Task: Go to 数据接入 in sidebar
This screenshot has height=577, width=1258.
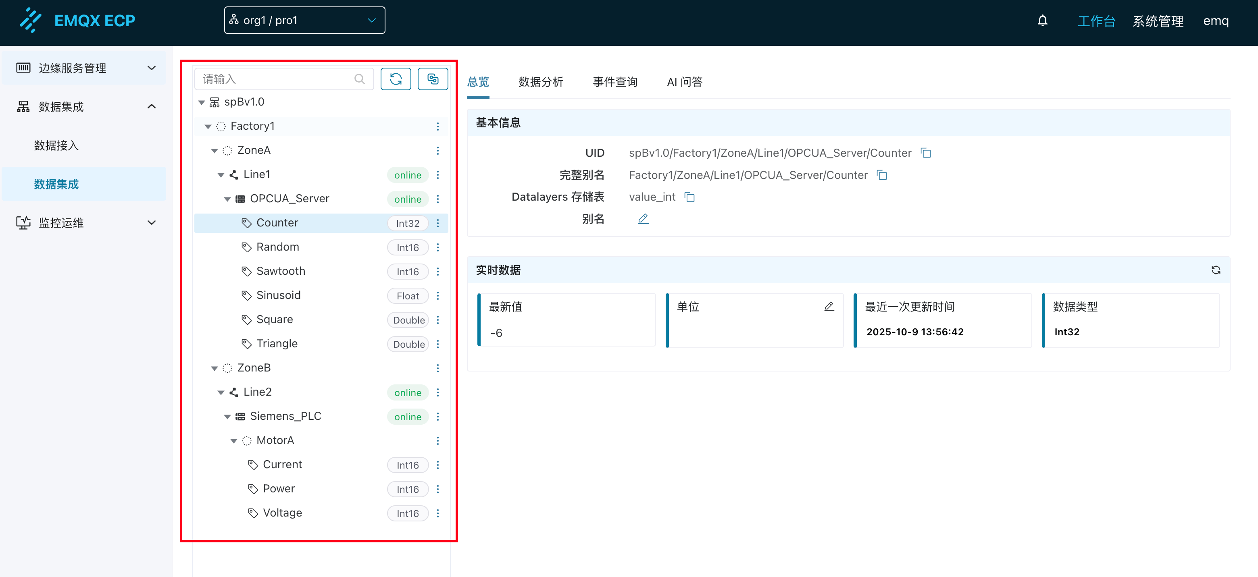Action: pyautogui.click(x=56, y=145)
